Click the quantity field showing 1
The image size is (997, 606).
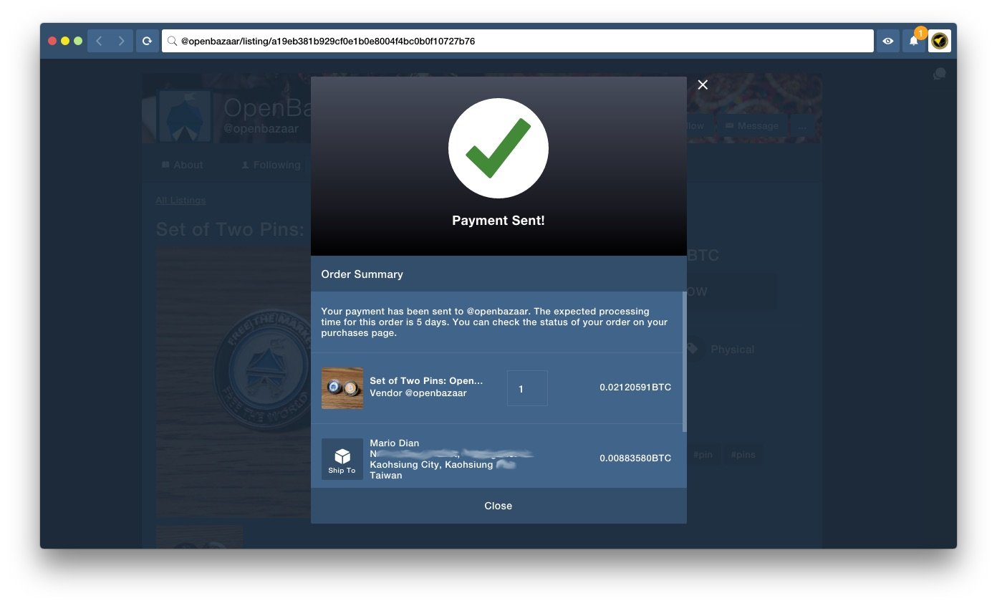click(527, 388)
